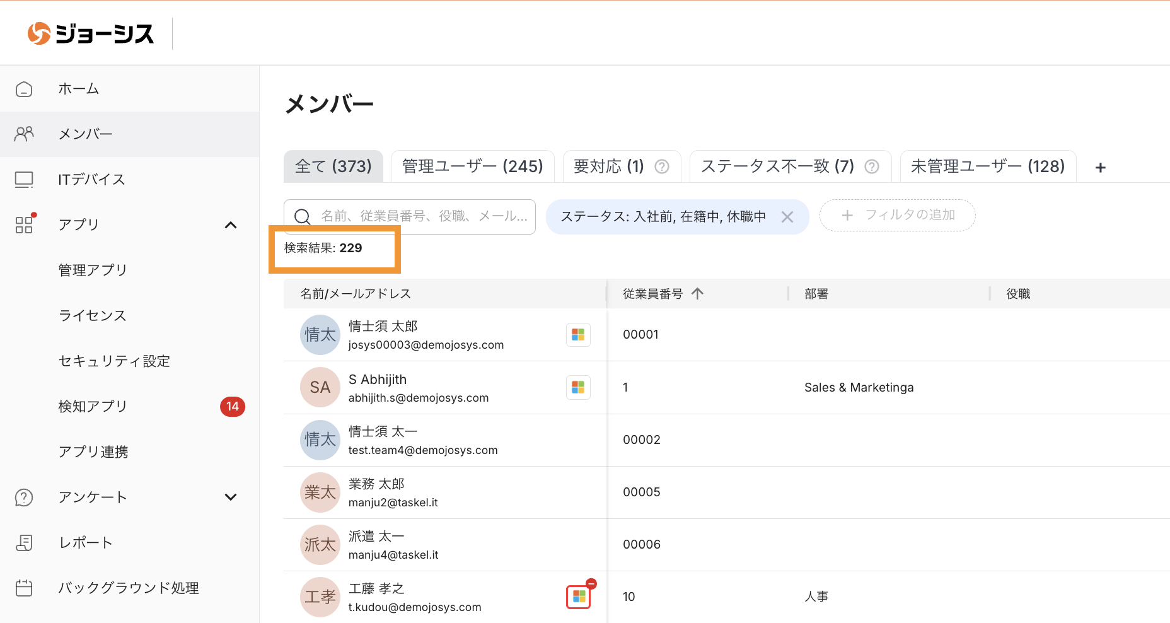Add a new tab with plus button
The image size is (1170, 623).
[x=1101, y=168]
